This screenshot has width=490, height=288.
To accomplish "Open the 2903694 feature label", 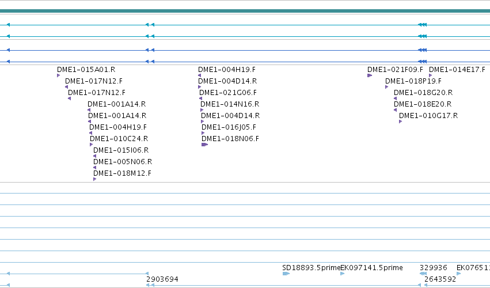I will (x=162, y=279).
